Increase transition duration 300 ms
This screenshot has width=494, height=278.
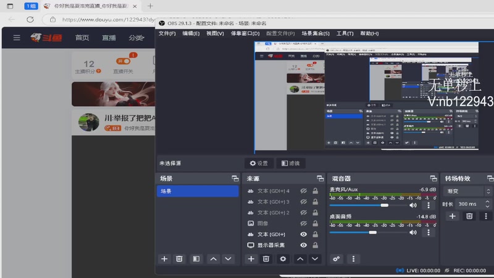pos(487,202)
